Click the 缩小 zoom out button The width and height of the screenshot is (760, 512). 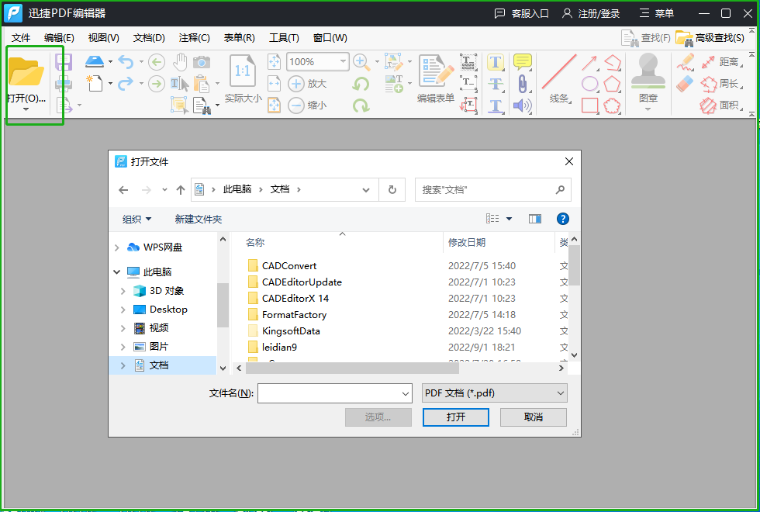pos(307,106)
